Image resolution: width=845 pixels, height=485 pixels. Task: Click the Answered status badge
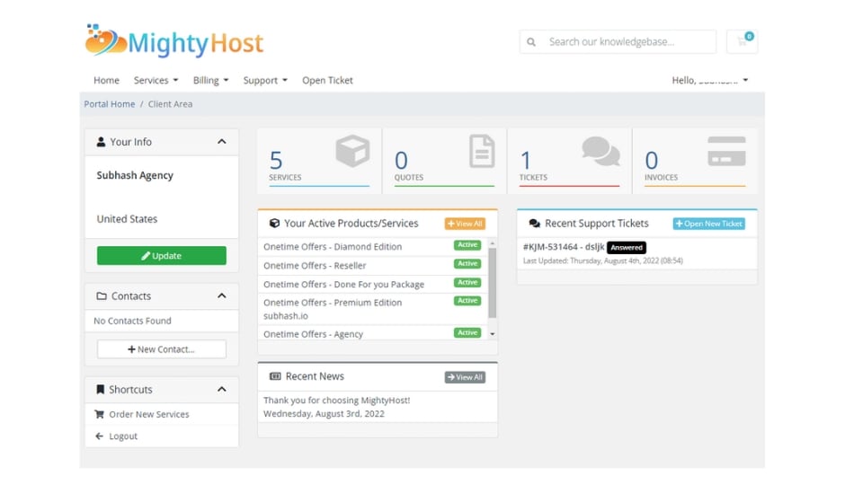point(627,248)
